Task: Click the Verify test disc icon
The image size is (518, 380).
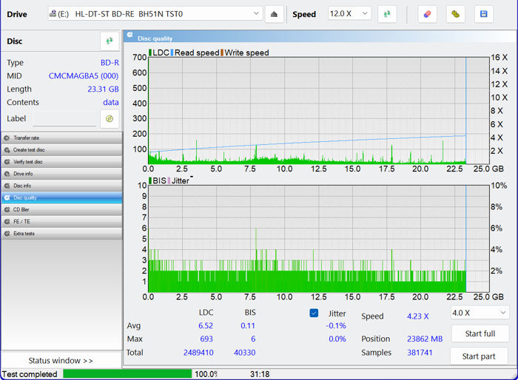Action: [x=7, y=162]
